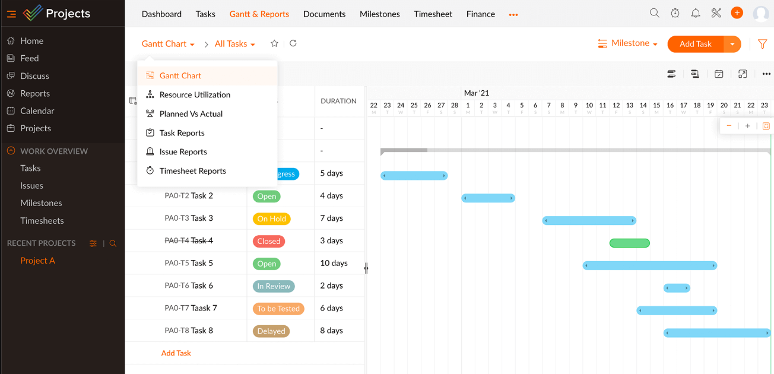Open the user profile avatar
774x374 pixels.
(761, 14)
